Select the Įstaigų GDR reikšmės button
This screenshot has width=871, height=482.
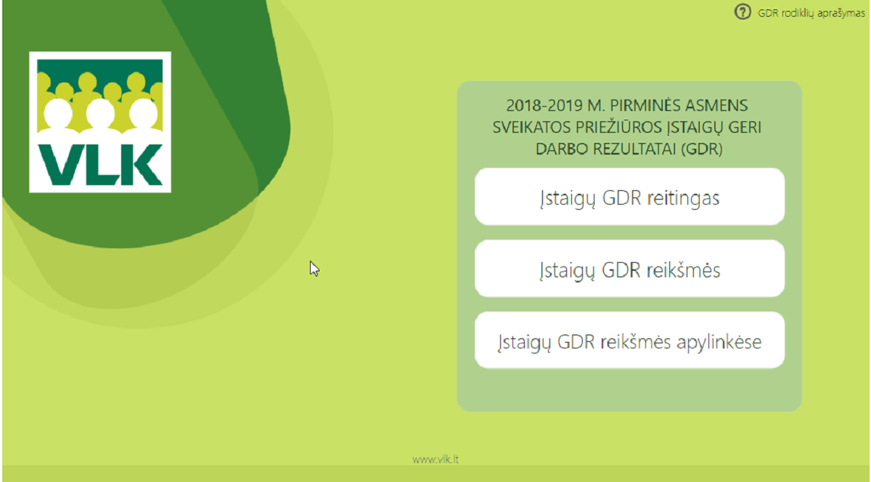point(629,269)
